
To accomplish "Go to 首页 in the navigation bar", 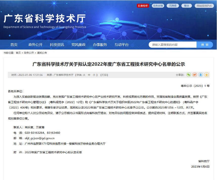I will (x=14, y=45).
